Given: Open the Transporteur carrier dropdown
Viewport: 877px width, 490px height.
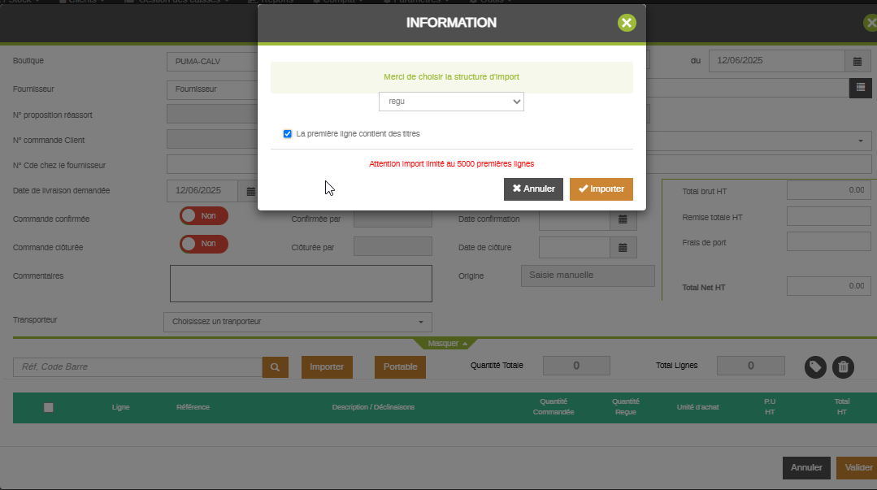Looking at the screenshot, I should (297, 322).
